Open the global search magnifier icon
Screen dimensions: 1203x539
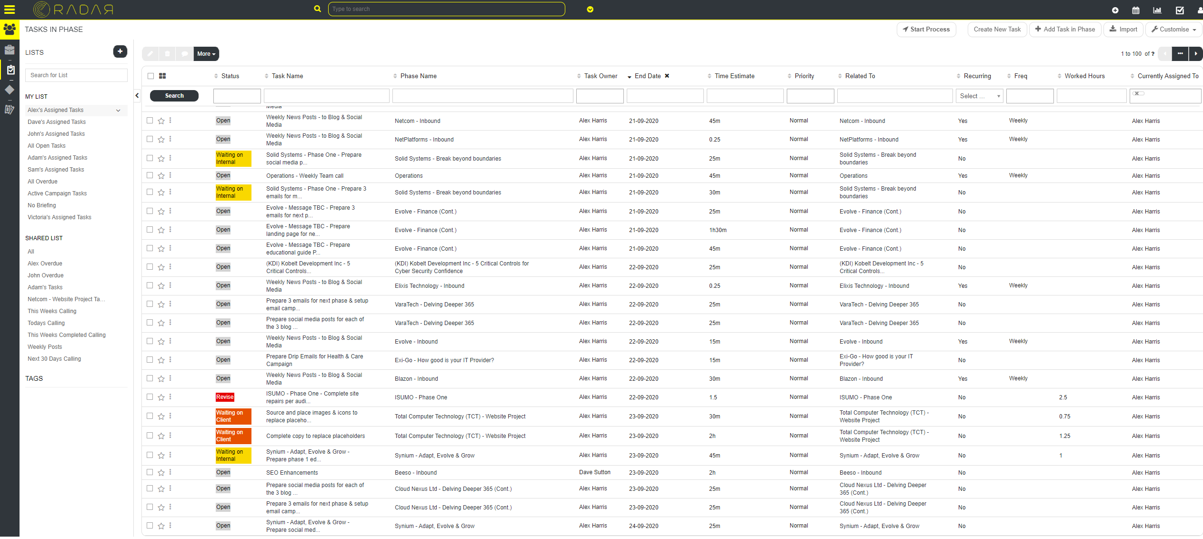(x=317, y=9)
